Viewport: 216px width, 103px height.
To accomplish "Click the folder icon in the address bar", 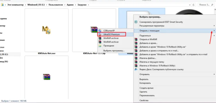I will pos(2,5).
